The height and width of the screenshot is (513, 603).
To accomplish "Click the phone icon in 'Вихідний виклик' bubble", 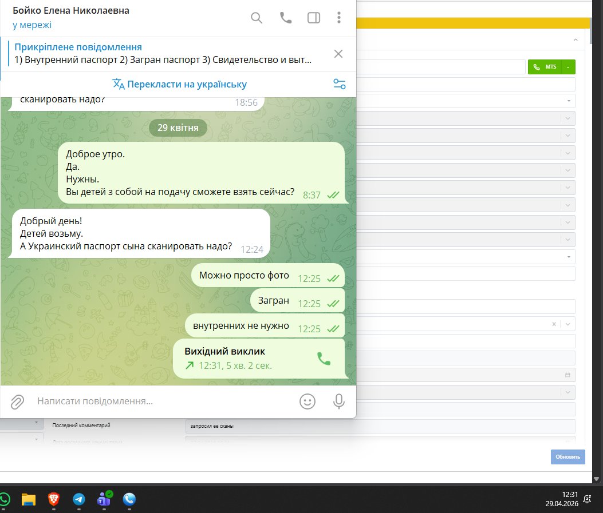I will tap(324, 359).
